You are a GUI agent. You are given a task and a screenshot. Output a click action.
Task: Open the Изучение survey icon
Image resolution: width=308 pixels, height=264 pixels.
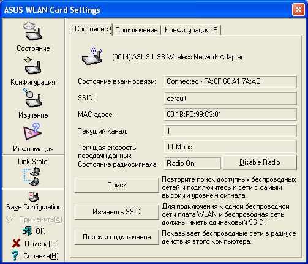[x=32, y=98]
